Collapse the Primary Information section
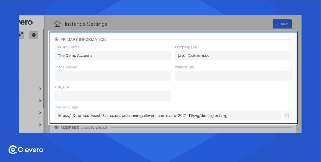Image resolution: width=321 pixels, height=162 pixels. 56,39
